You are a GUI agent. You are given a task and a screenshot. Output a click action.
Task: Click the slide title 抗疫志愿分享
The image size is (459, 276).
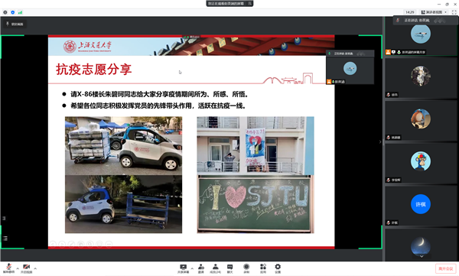click(x=94, y=70)
